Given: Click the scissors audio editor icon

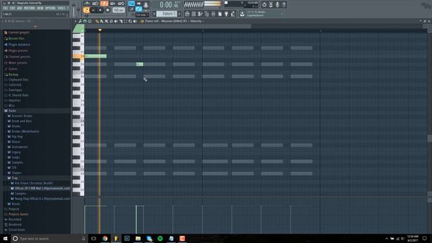Looking at the screenshot, I should (x=271, y=5).
